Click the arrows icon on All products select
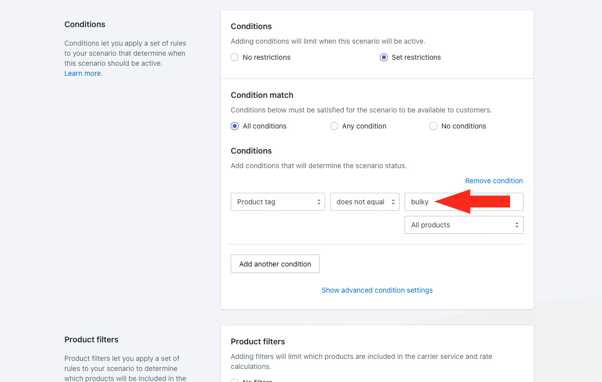This screenshot has width=602, height=382. (517, 225)
